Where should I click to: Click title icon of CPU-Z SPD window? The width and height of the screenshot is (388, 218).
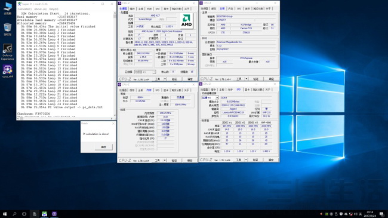pyautogui.click(x=201, y=84)
